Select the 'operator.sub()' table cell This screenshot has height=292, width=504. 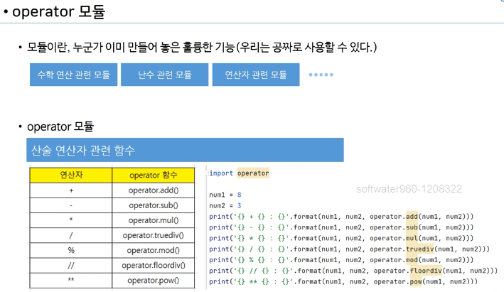pos(154,205)
